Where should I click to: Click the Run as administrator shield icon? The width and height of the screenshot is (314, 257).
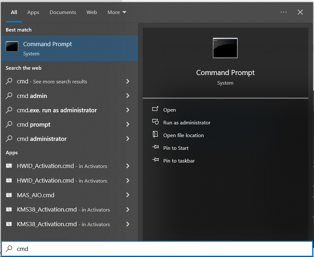tap(155, 122)
